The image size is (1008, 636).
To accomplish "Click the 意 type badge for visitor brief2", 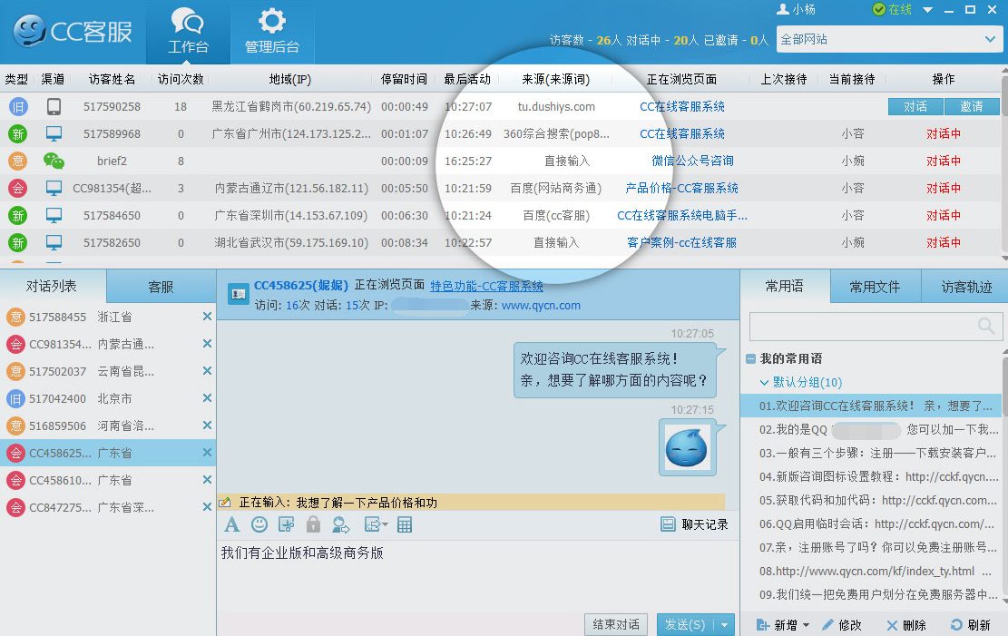I will [x=18, y=161].
